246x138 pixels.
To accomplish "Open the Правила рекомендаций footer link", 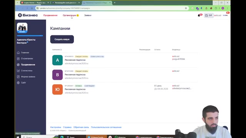I will coord(77,130).
